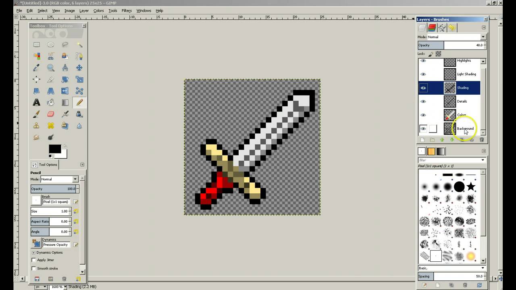Select the Clone stamp tool
516x290 pixels.
[37, 126]
